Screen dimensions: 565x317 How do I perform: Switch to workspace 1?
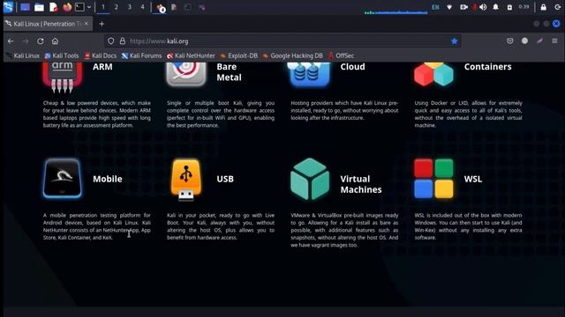pos(103,7)
